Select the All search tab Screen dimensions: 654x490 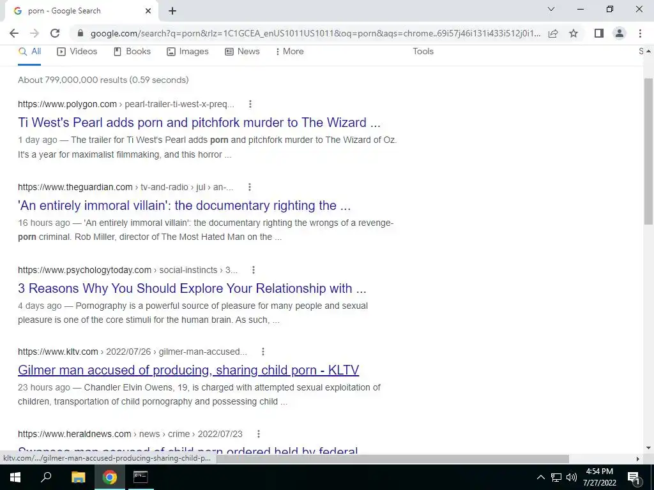pyautogui.click(x=29, y=51)
